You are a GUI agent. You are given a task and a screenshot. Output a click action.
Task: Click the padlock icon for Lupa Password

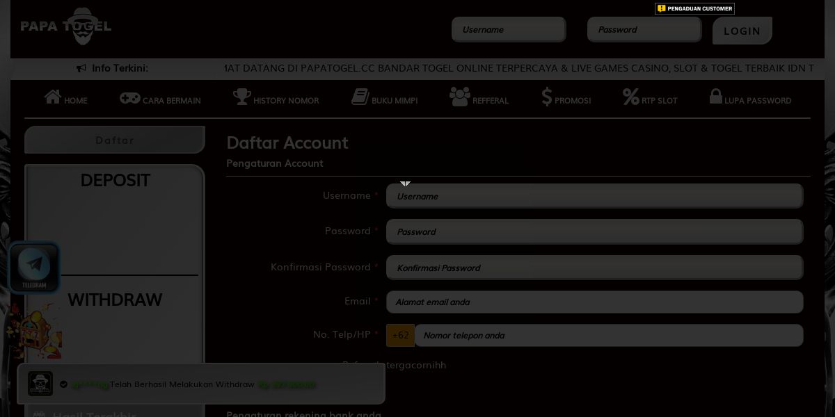click(716, 96)
